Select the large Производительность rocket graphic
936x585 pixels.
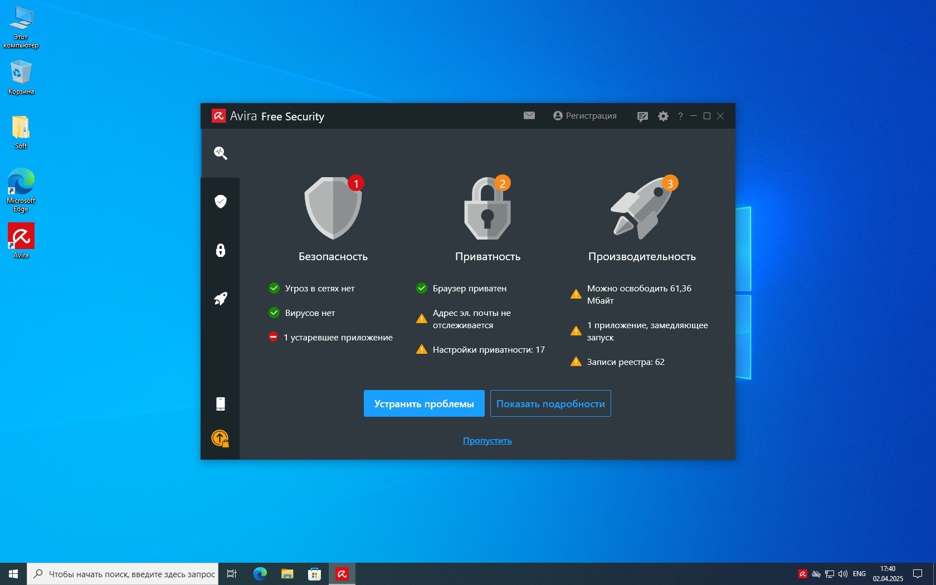click(642, 208)
